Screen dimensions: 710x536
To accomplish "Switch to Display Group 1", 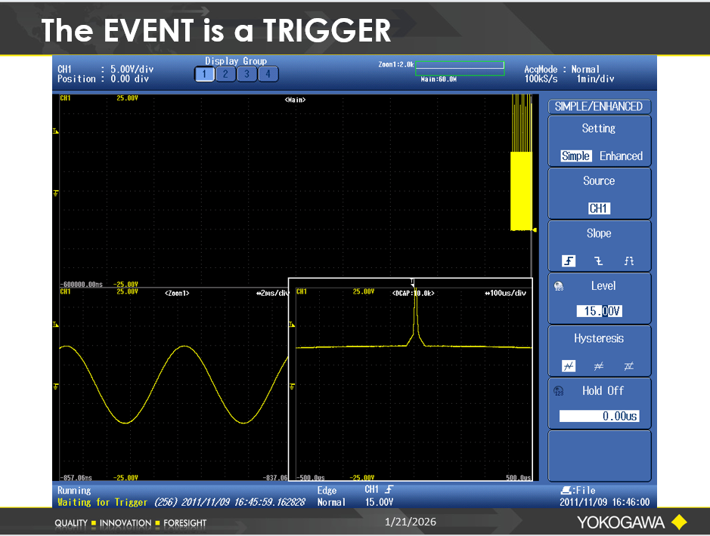I will point(204,74).
